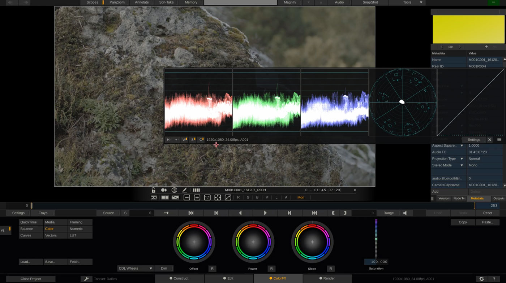Switch to the Construct tab

179,278
